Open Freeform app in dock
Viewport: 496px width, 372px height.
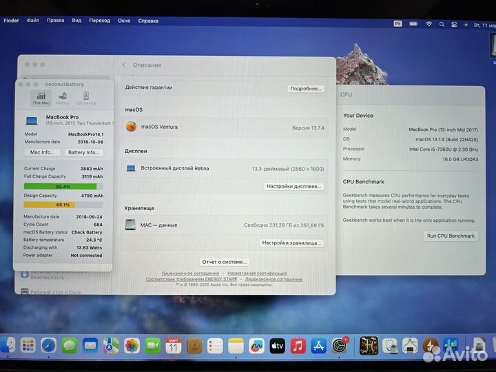pos(256,347)
